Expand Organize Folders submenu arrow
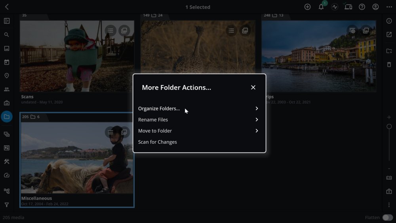Viewport: 396px width, 223px height. pyautogui.click(x=257, y=109)
